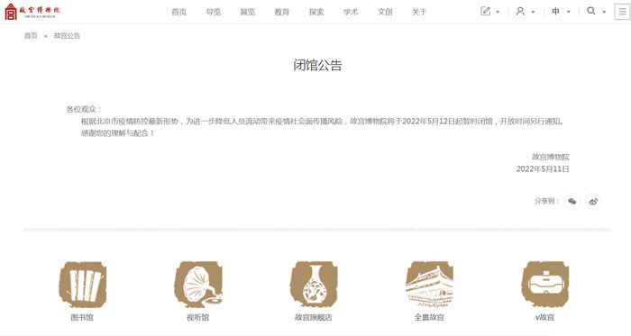Image resolution: width=631 pixels, height=336 pixels.
Task: Open the 导览 navigation menu item
Action: click(214, 12)
